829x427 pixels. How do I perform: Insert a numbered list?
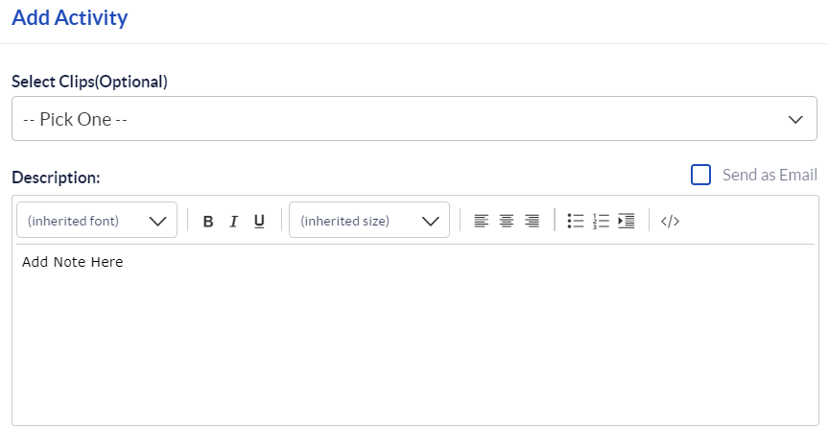click(601, 221)
